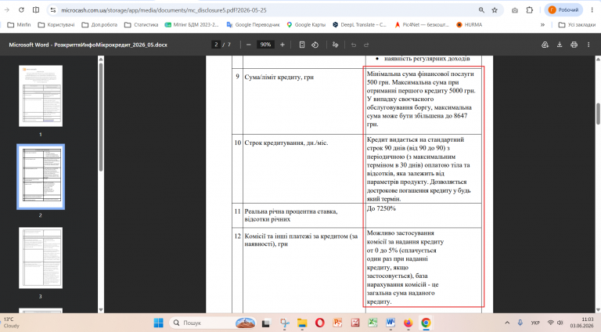Click the 90% zoom level field
601x332 pixels.
[265, 45]
